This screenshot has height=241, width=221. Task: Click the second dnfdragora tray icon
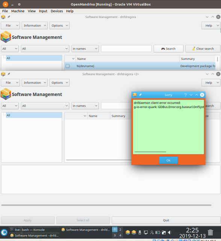point(134,232)
